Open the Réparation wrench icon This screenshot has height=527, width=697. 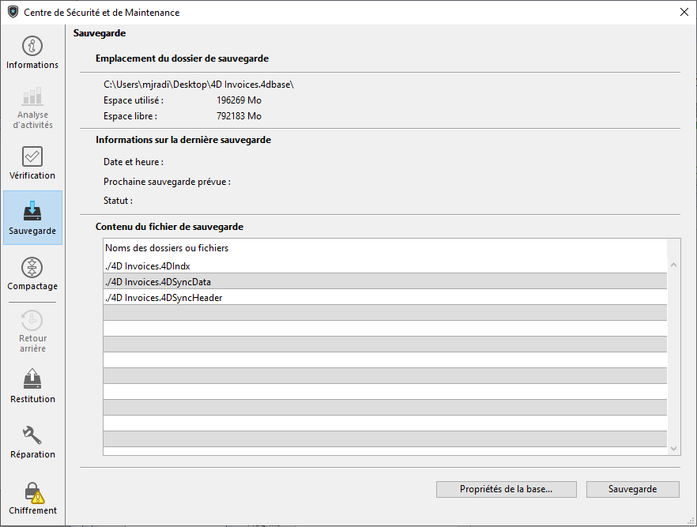click(x=32, y=435)
